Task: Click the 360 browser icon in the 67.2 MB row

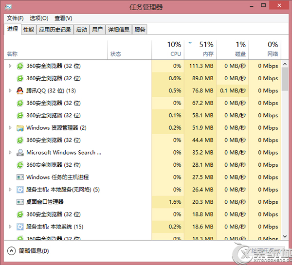Action: click(20, 103)
